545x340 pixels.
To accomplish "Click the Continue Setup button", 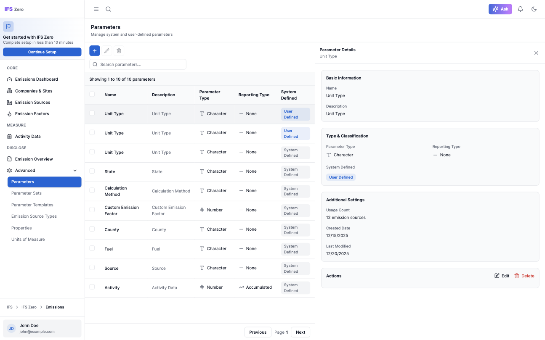I will pos(42,52).
